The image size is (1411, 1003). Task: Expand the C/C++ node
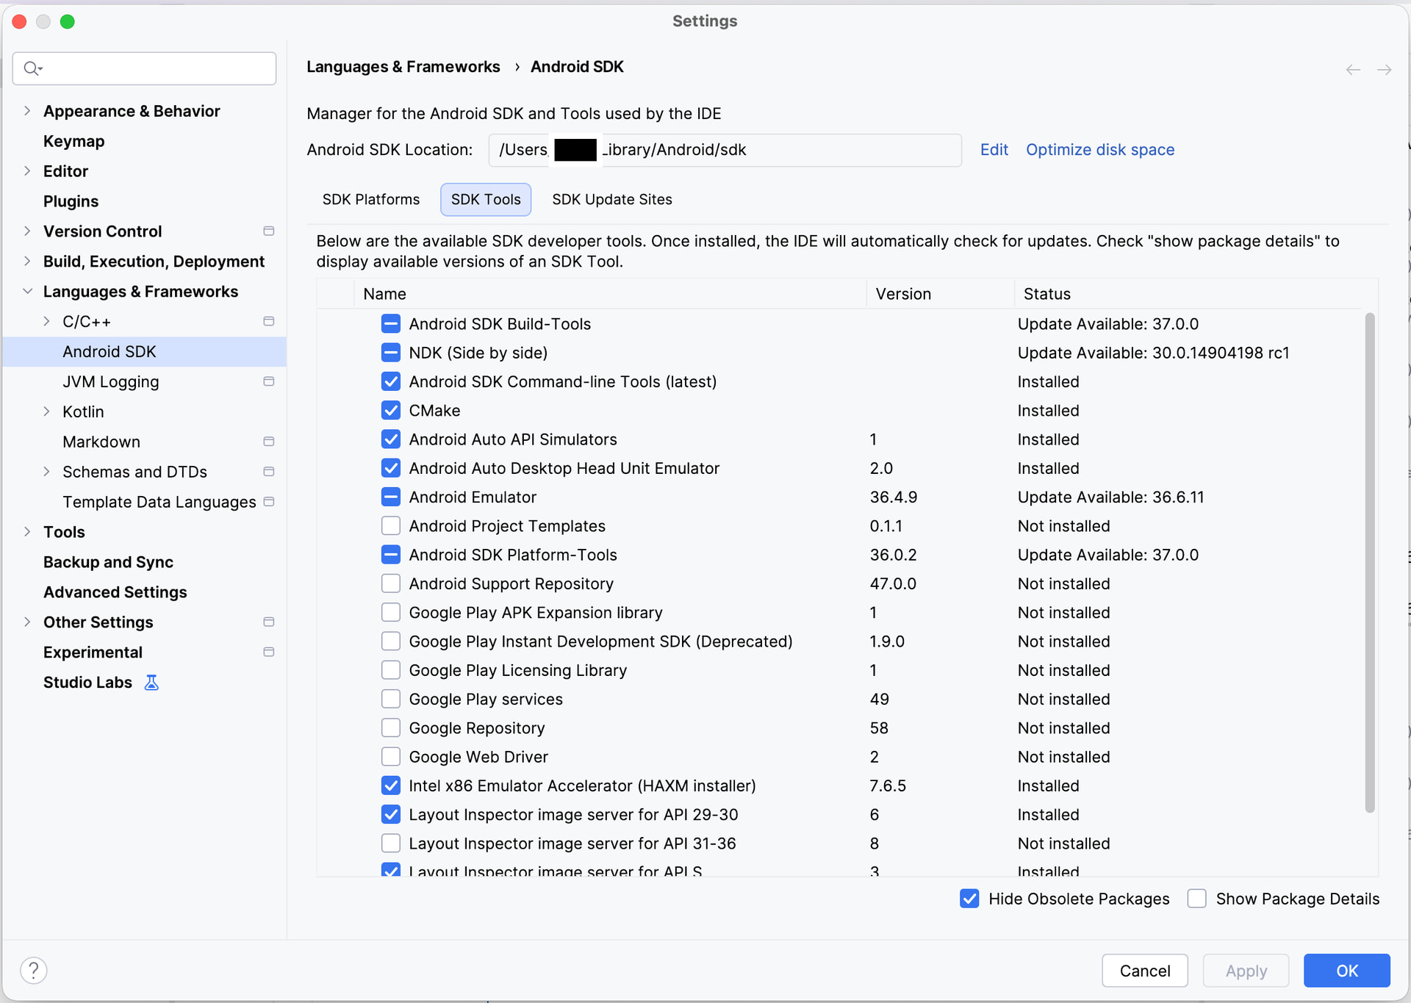coord(46,322)
